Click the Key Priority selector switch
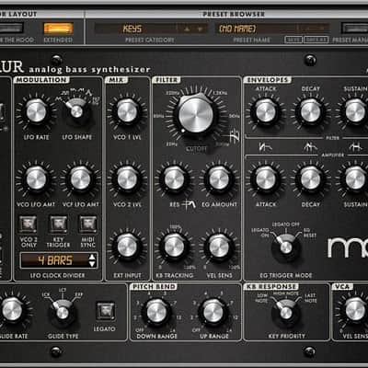 [x=285, y=312]
